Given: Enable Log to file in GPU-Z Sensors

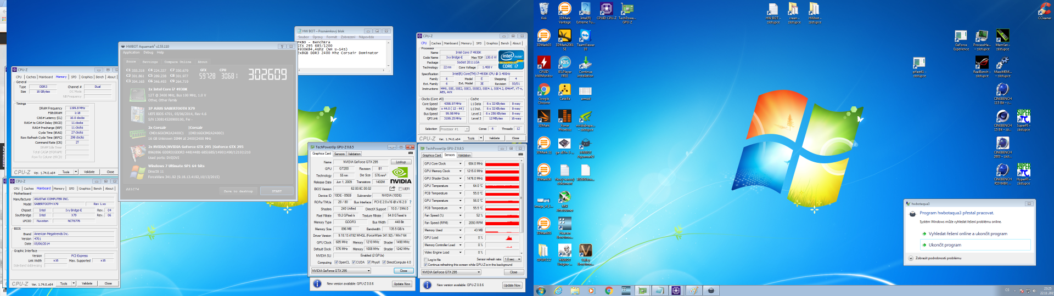Looking at the screenshot, I should click(426, 260).
